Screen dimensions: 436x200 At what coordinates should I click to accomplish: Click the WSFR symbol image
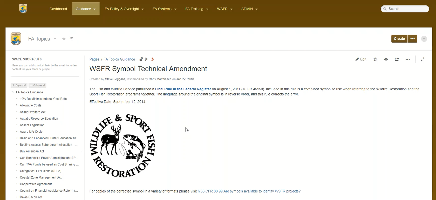[122, 146]
